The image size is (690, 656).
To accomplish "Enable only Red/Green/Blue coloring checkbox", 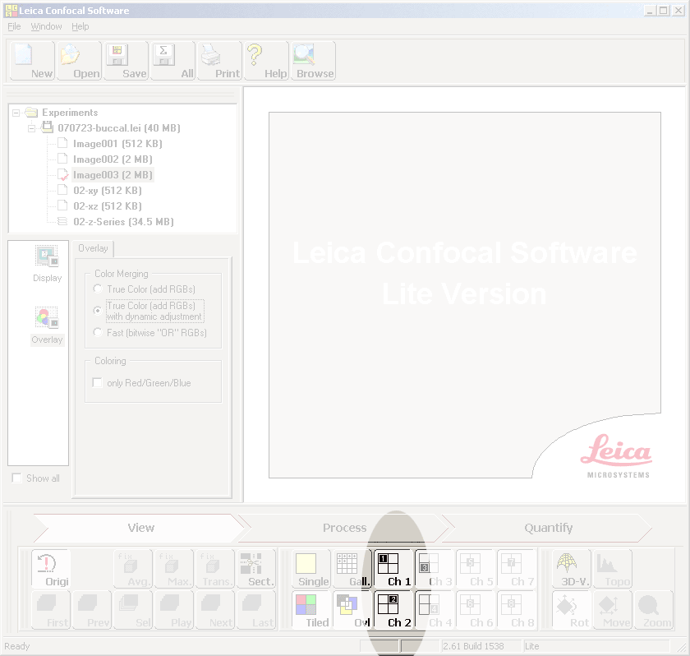I will (97, 382).
